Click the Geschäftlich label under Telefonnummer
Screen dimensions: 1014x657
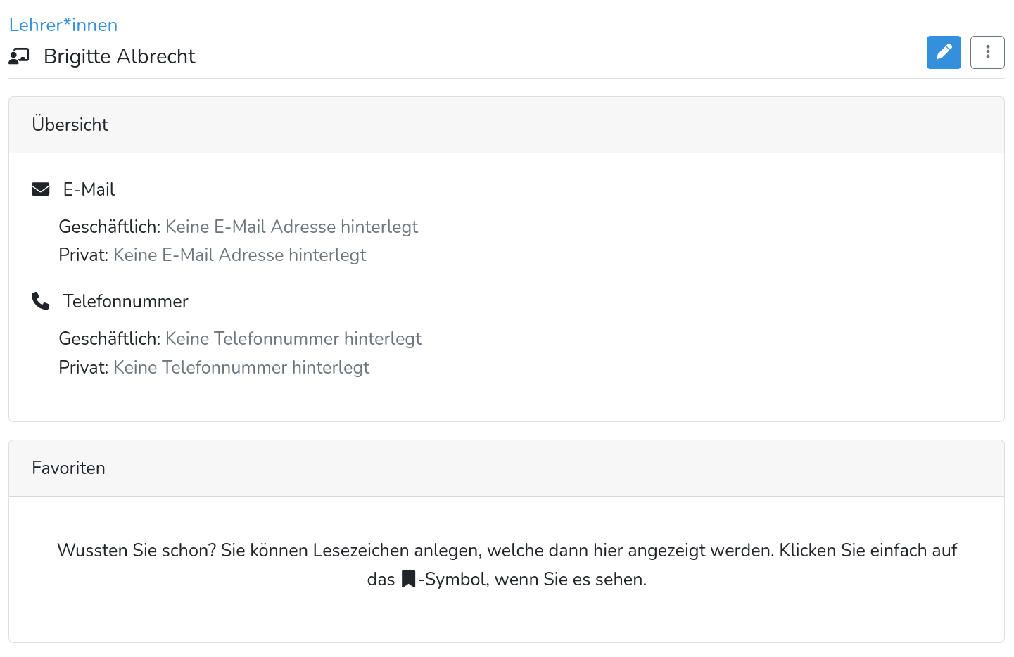coord(110,338)
